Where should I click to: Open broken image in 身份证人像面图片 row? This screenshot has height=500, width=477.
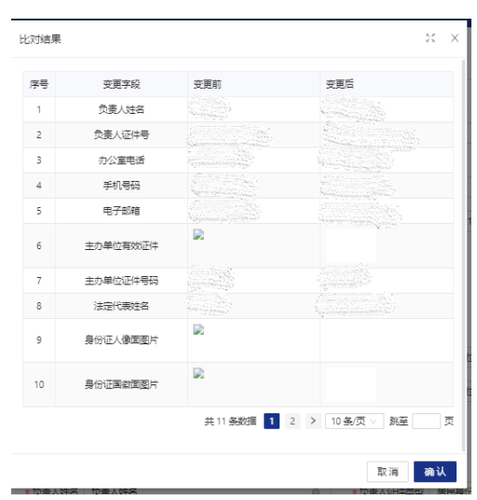coord(198,329)
